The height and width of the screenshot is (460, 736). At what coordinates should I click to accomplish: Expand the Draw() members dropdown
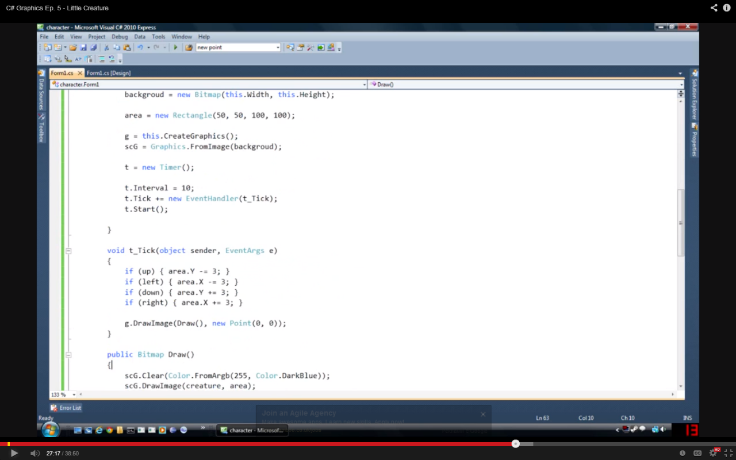click(x=681, y=85)
